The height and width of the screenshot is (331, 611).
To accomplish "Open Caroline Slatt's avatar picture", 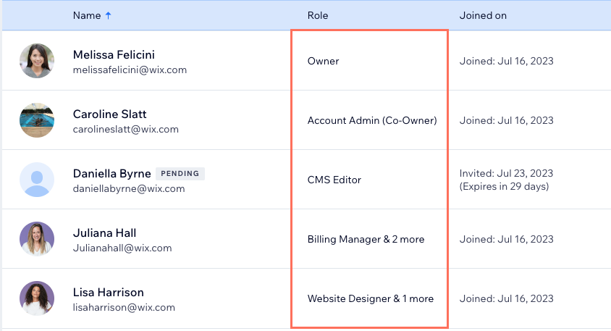I will coord(37,120).
